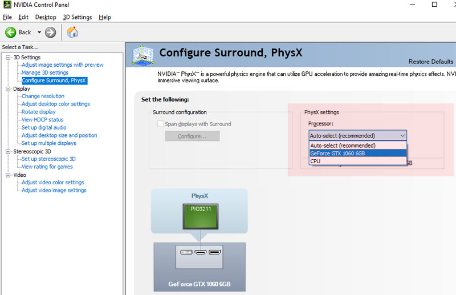The height and width of the screenshot is (295, 456).
Task: Click the grey Forward arrow icon
Action: point(50,33)
